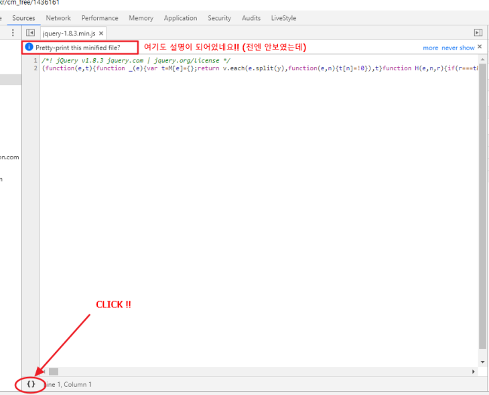Screen dimensions: 489x395
Task: Click the pretty-print curly braces button
Action: click(31, 384)
